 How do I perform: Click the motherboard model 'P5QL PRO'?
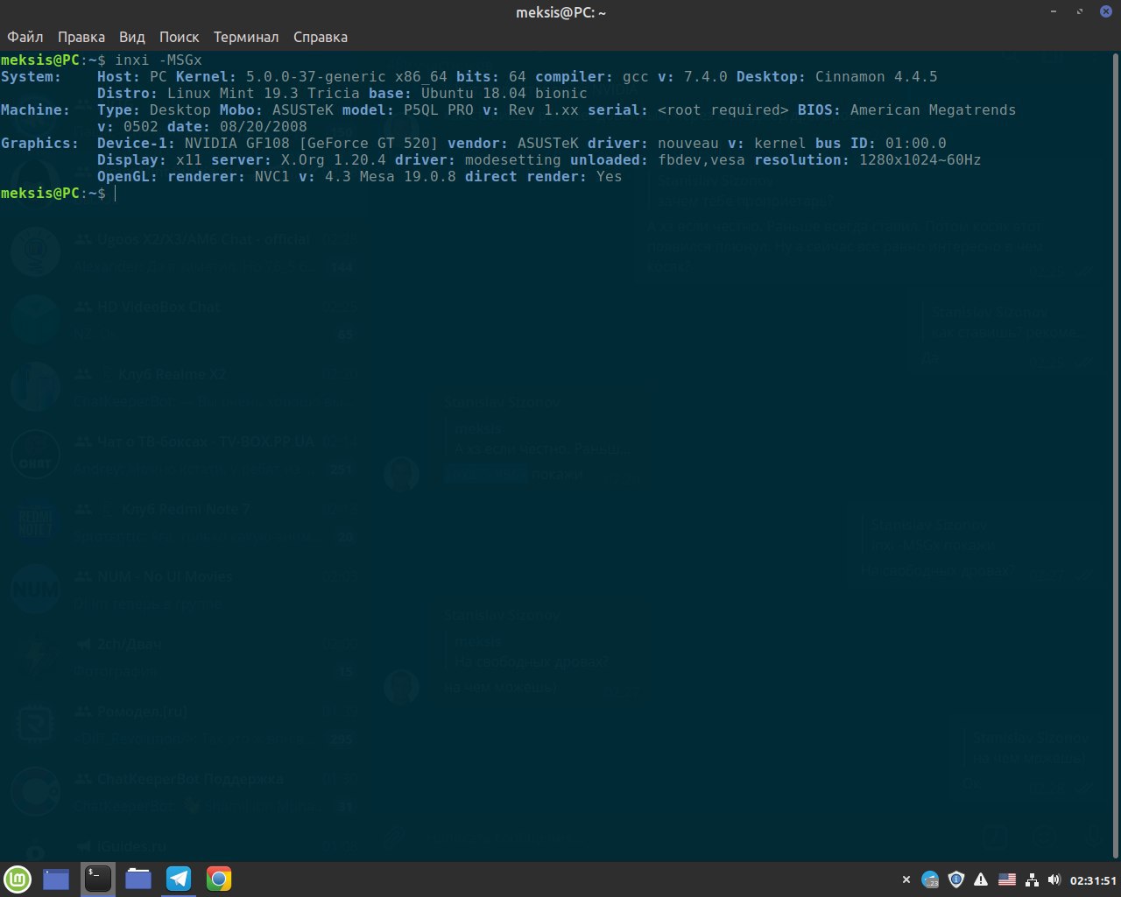(x=439, y=109)
